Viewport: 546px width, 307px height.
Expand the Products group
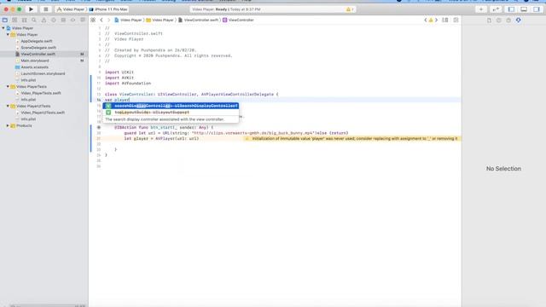click(x=8, y=125)
